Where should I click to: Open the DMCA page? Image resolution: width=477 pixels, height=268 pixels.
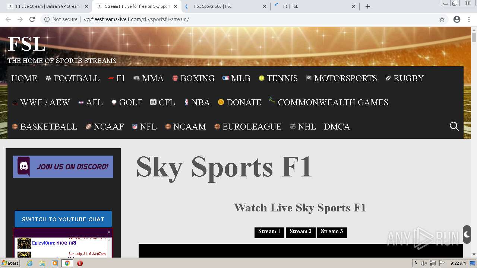pos(337,127)
